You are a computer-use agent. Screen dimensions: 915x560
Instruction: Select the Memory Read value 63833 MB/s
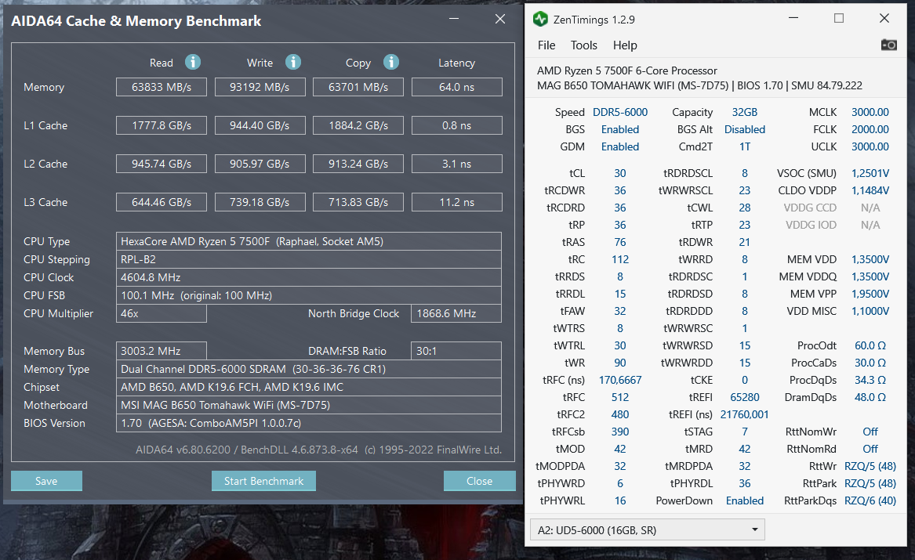pos(161,87)
